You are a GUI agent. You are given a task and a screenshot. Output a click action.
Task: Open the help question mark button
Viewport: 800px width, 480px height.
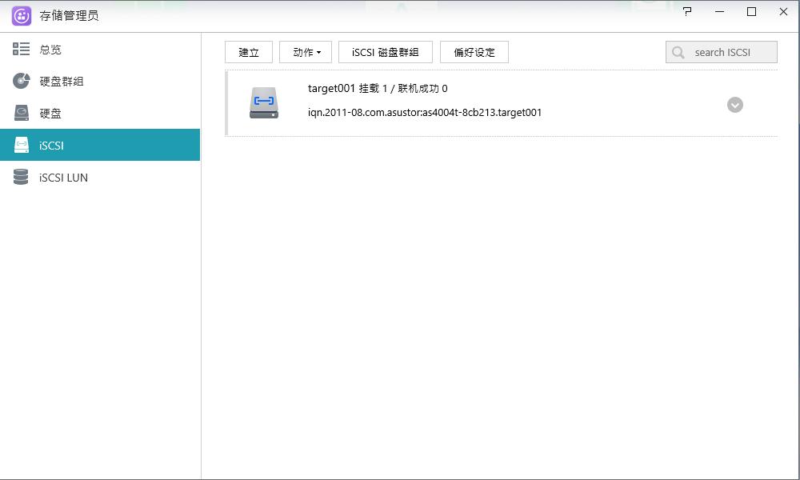pos(686,13)
